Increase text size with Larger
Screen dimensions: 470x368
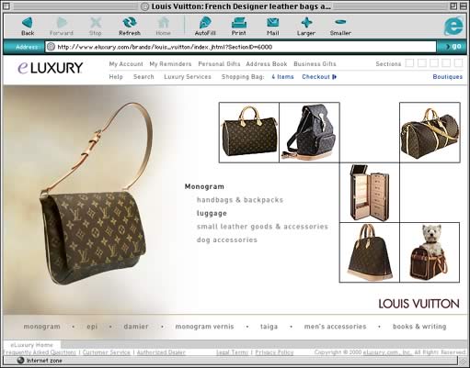[x=306, y=27]
